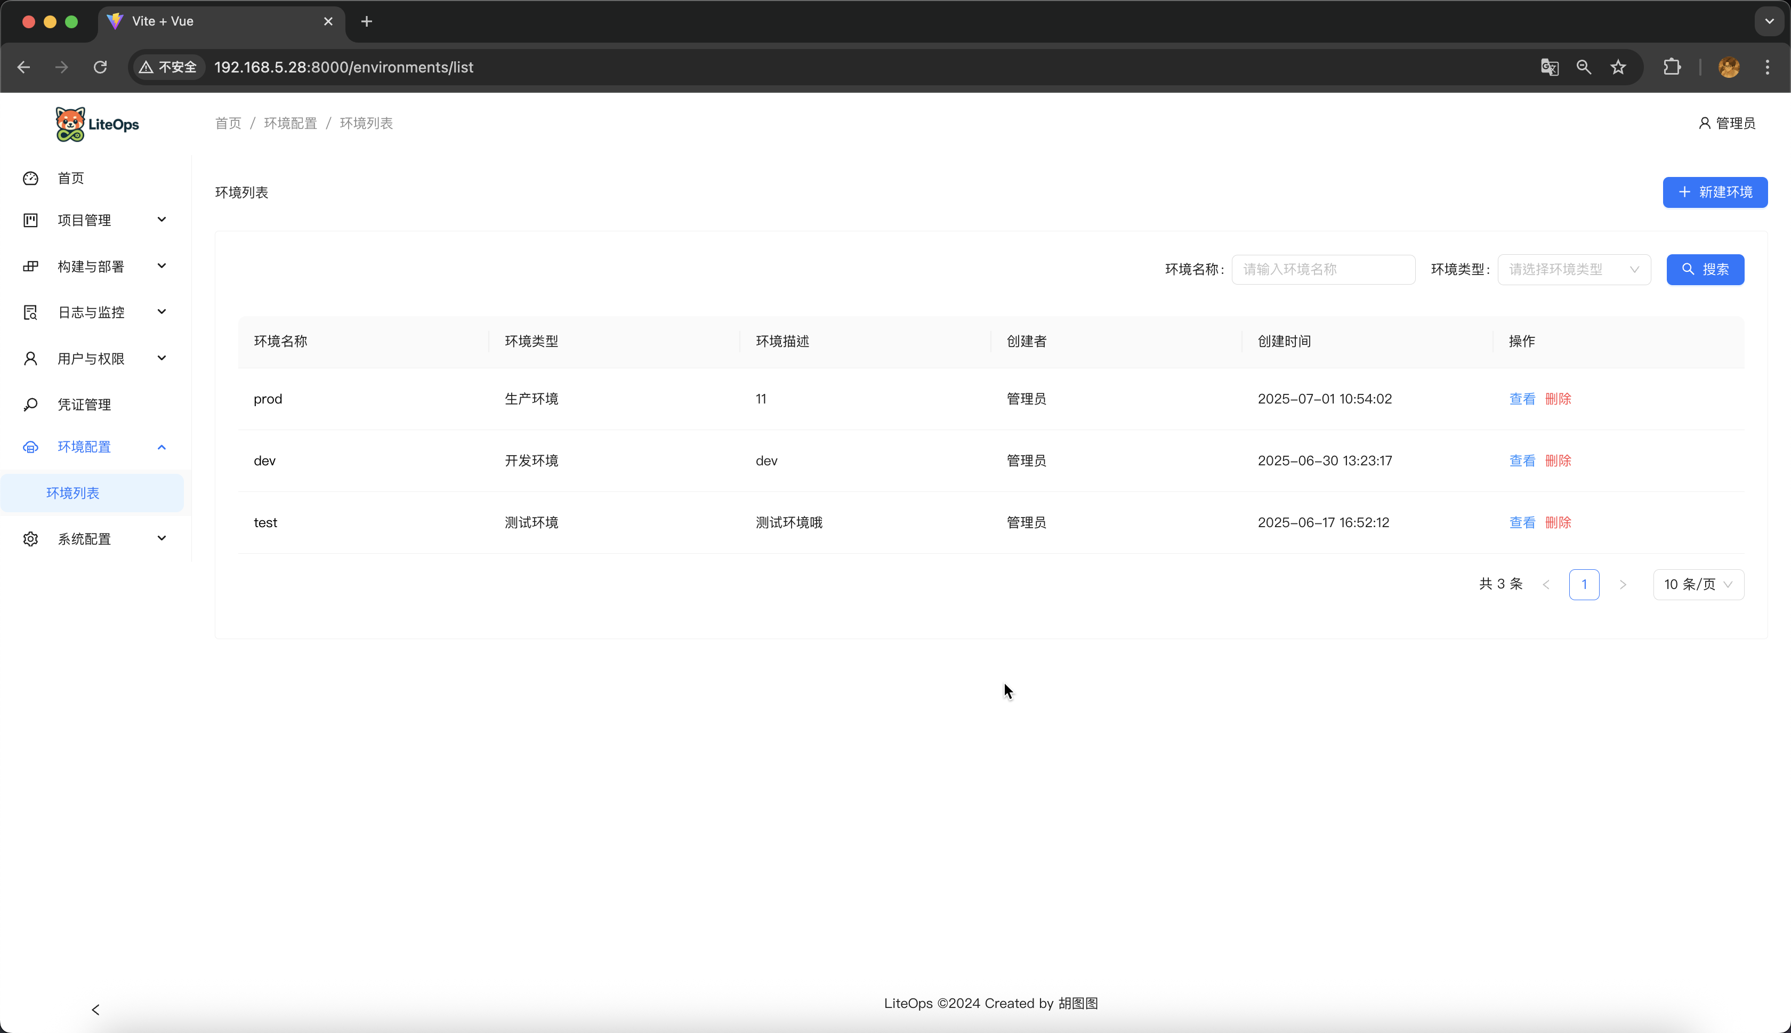
Task: Go to pagination page 1
Action: pos(1584,585)
